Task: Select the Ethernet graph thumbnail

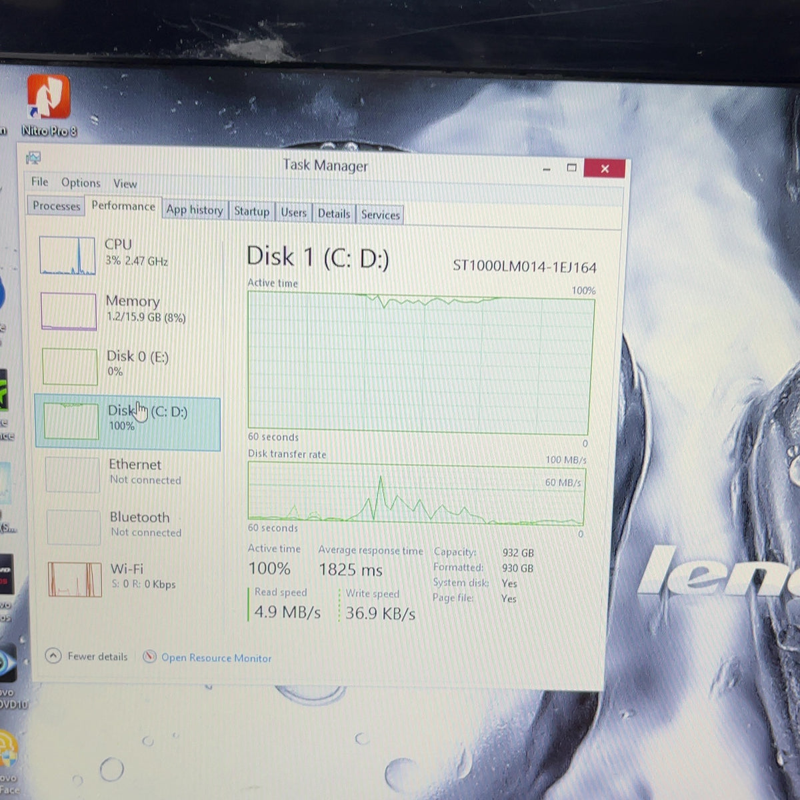Action: click(x=73, y=474)
